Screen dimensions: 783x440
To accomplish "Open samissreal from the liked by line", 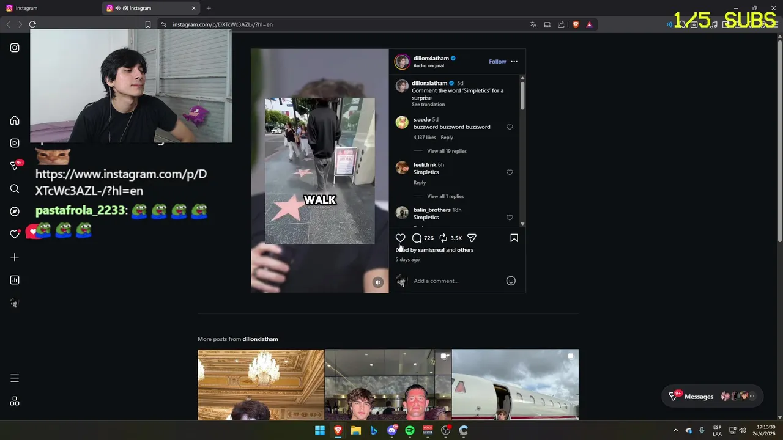I will coord(431,250).
